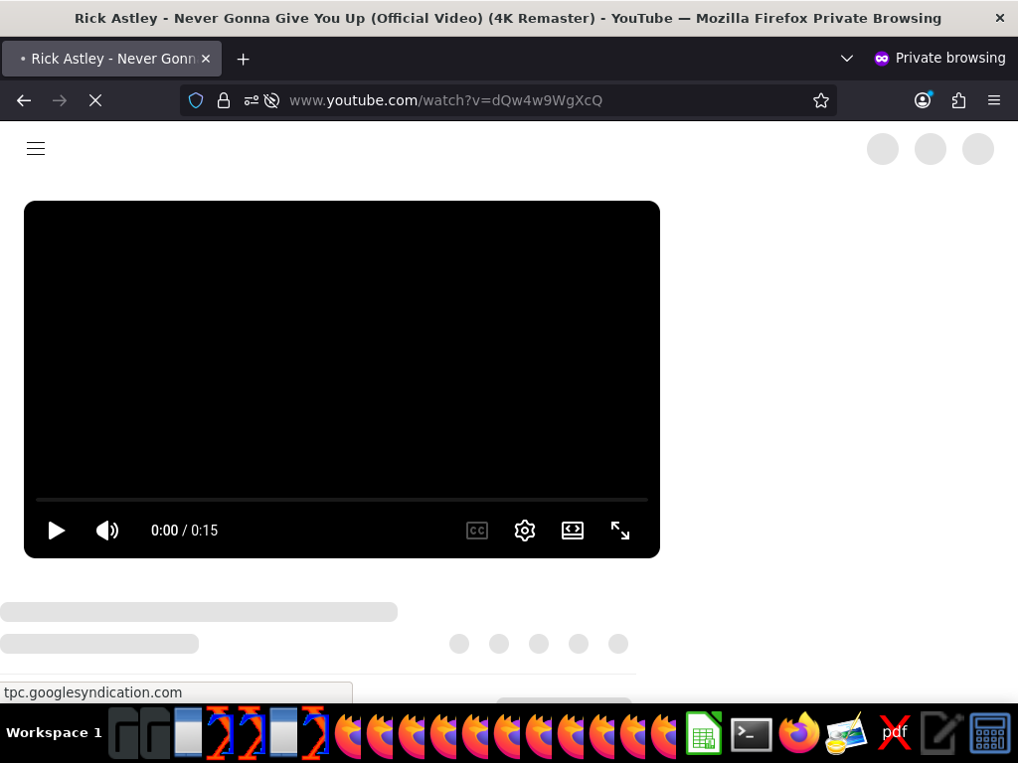
Task: Switch to theater mode
Action: click(x=573, y=531)
